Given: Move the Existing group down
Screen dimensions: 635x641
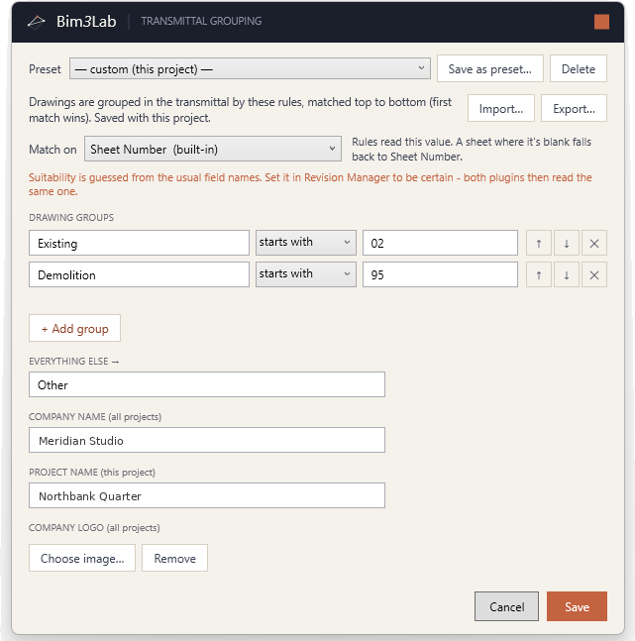Looking at the screenshot, I should click(567, 244).
